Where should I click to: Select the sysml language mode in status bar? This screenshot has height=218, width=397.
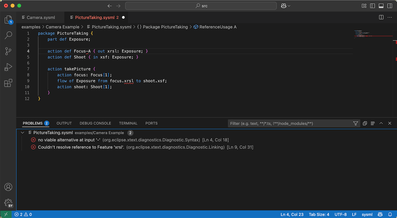pyautogui.click(x=367, y=214)
